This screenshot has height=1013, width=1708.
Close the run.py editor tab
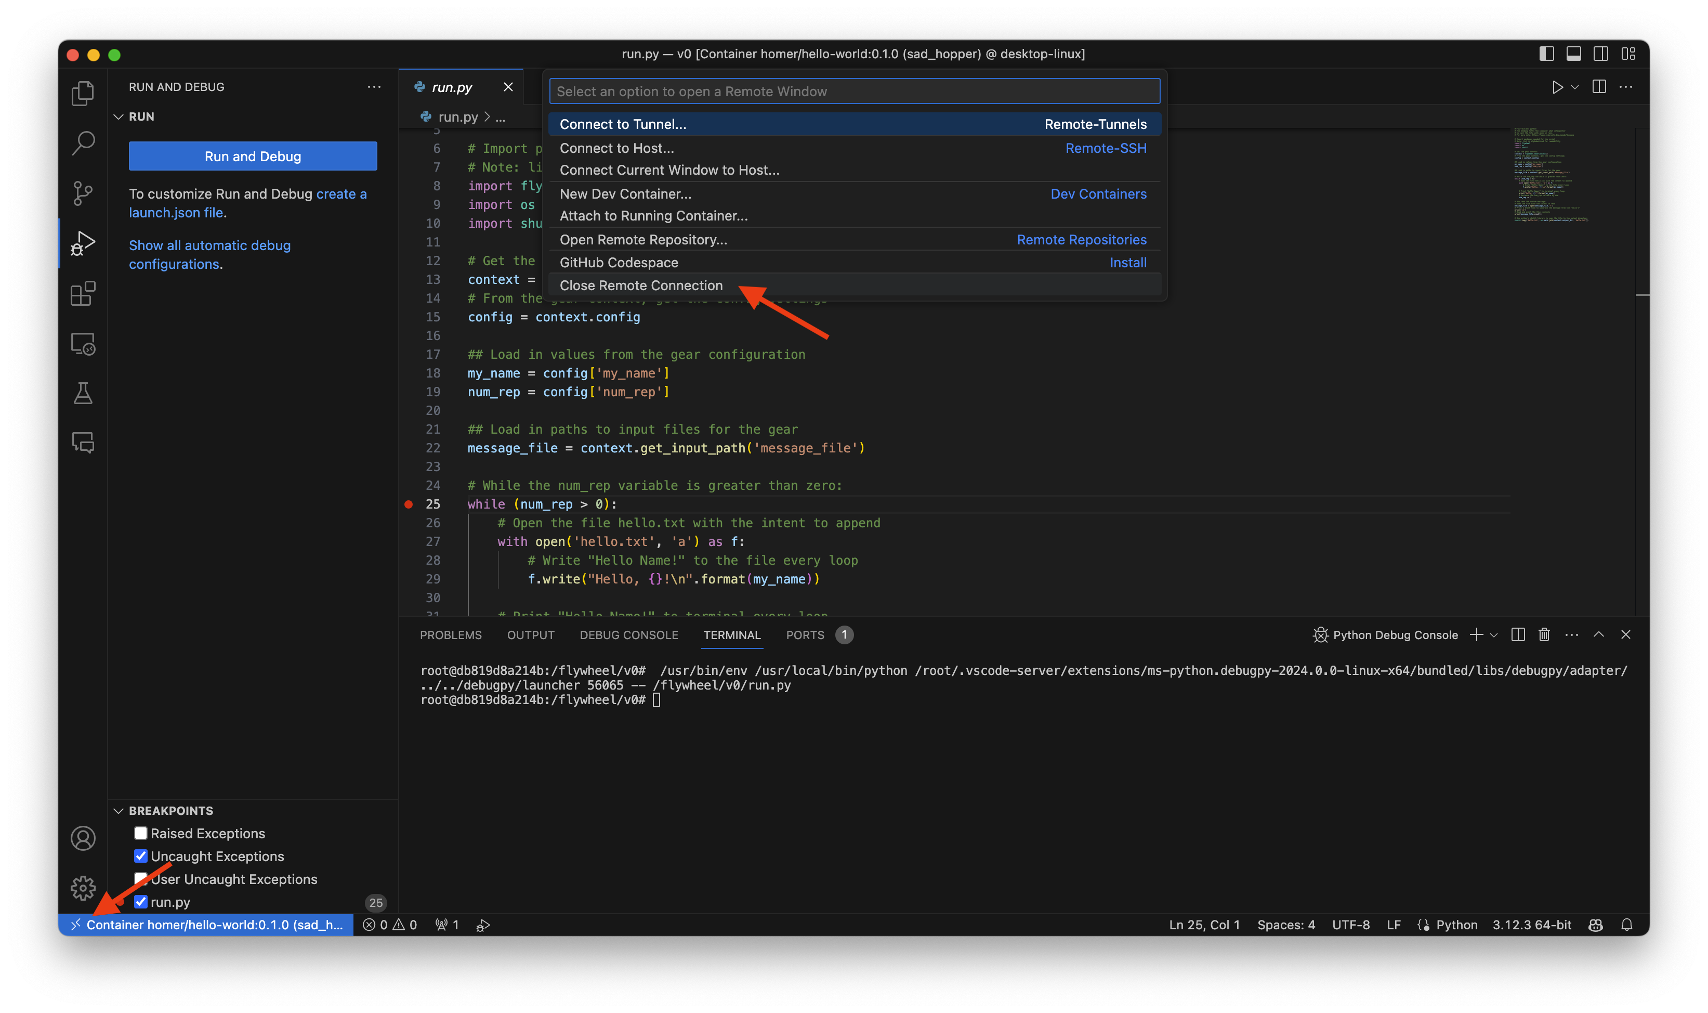click(507, 87)
